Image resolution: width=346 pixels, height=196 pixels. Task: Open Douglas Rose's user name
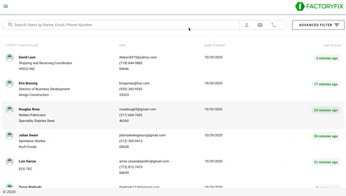[x=29, y=109]
